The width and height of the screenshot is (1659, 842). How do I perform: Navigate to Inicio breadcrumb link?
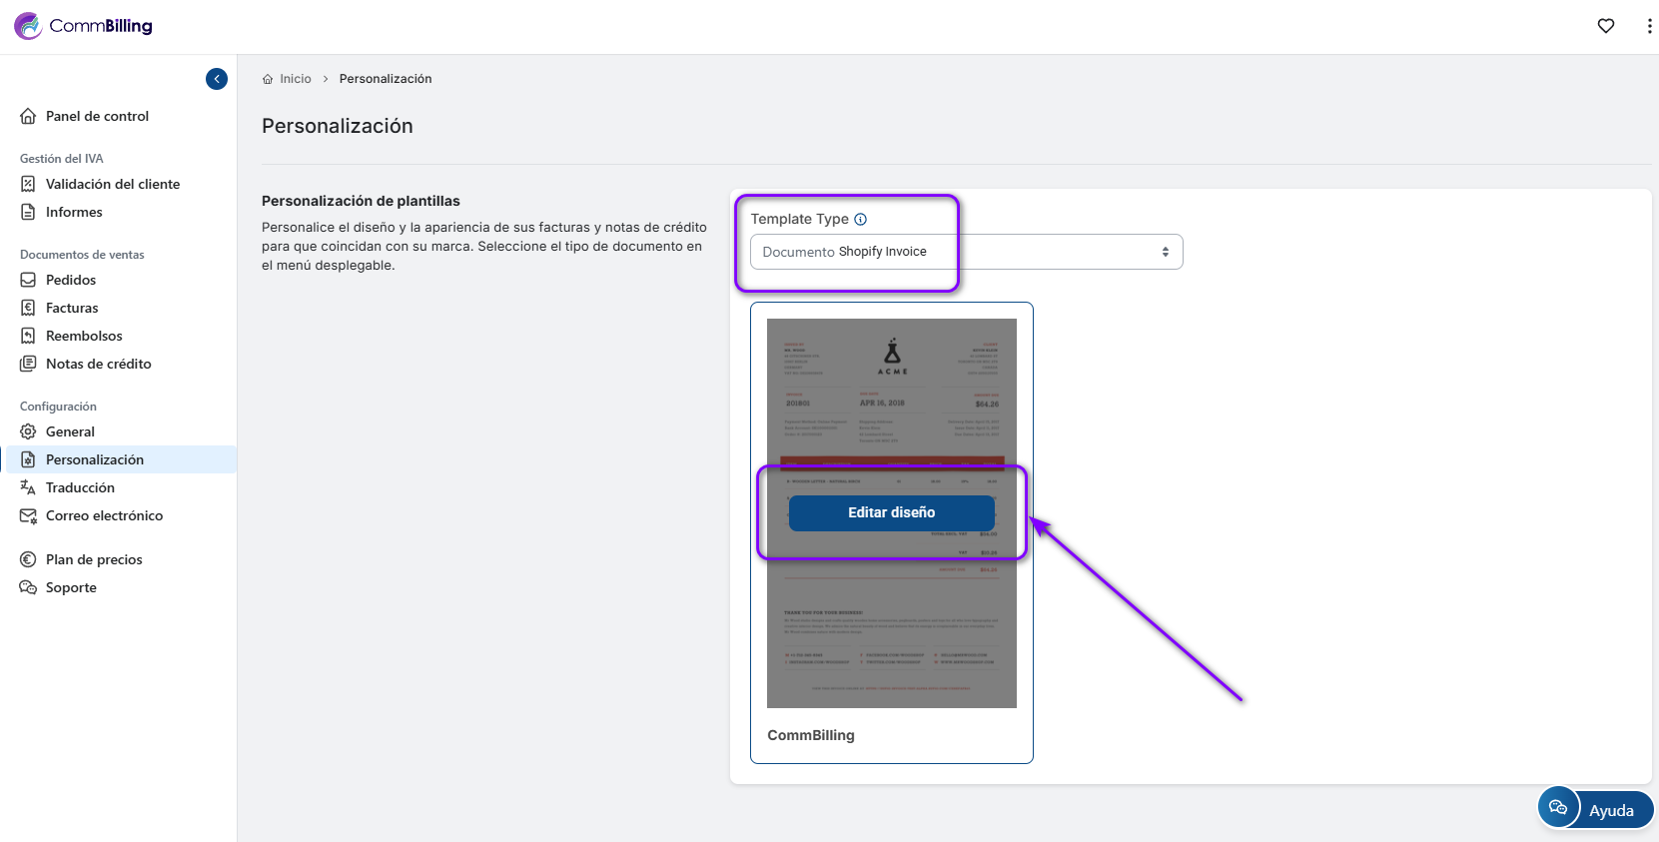tap(295, 79)
